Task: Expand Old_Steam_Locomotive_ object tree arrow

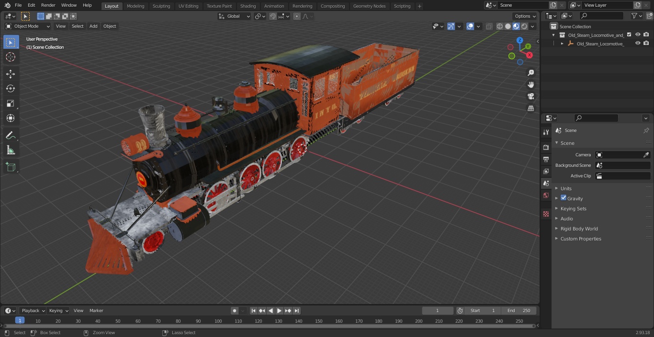Action: tap(562, 43)
